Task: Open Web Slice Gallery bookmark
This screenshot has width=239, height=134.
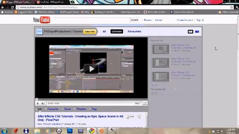Action: click(44, 12)
